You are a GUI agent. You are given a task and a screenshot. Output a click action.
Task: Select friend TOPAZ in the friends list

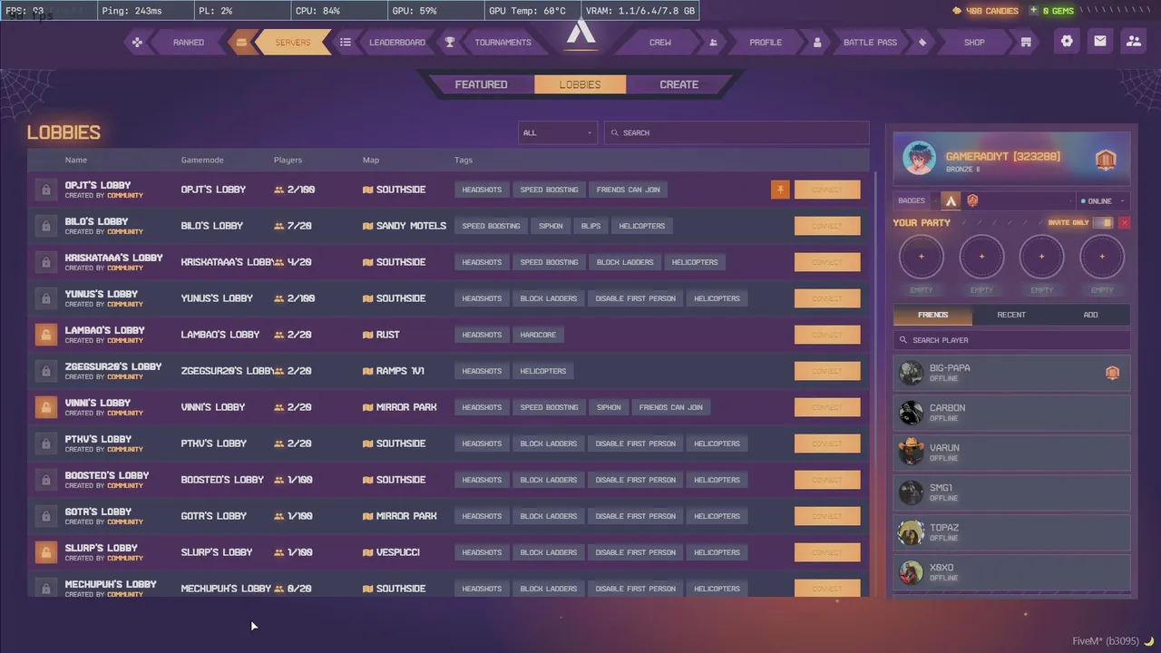point(1011,532)
